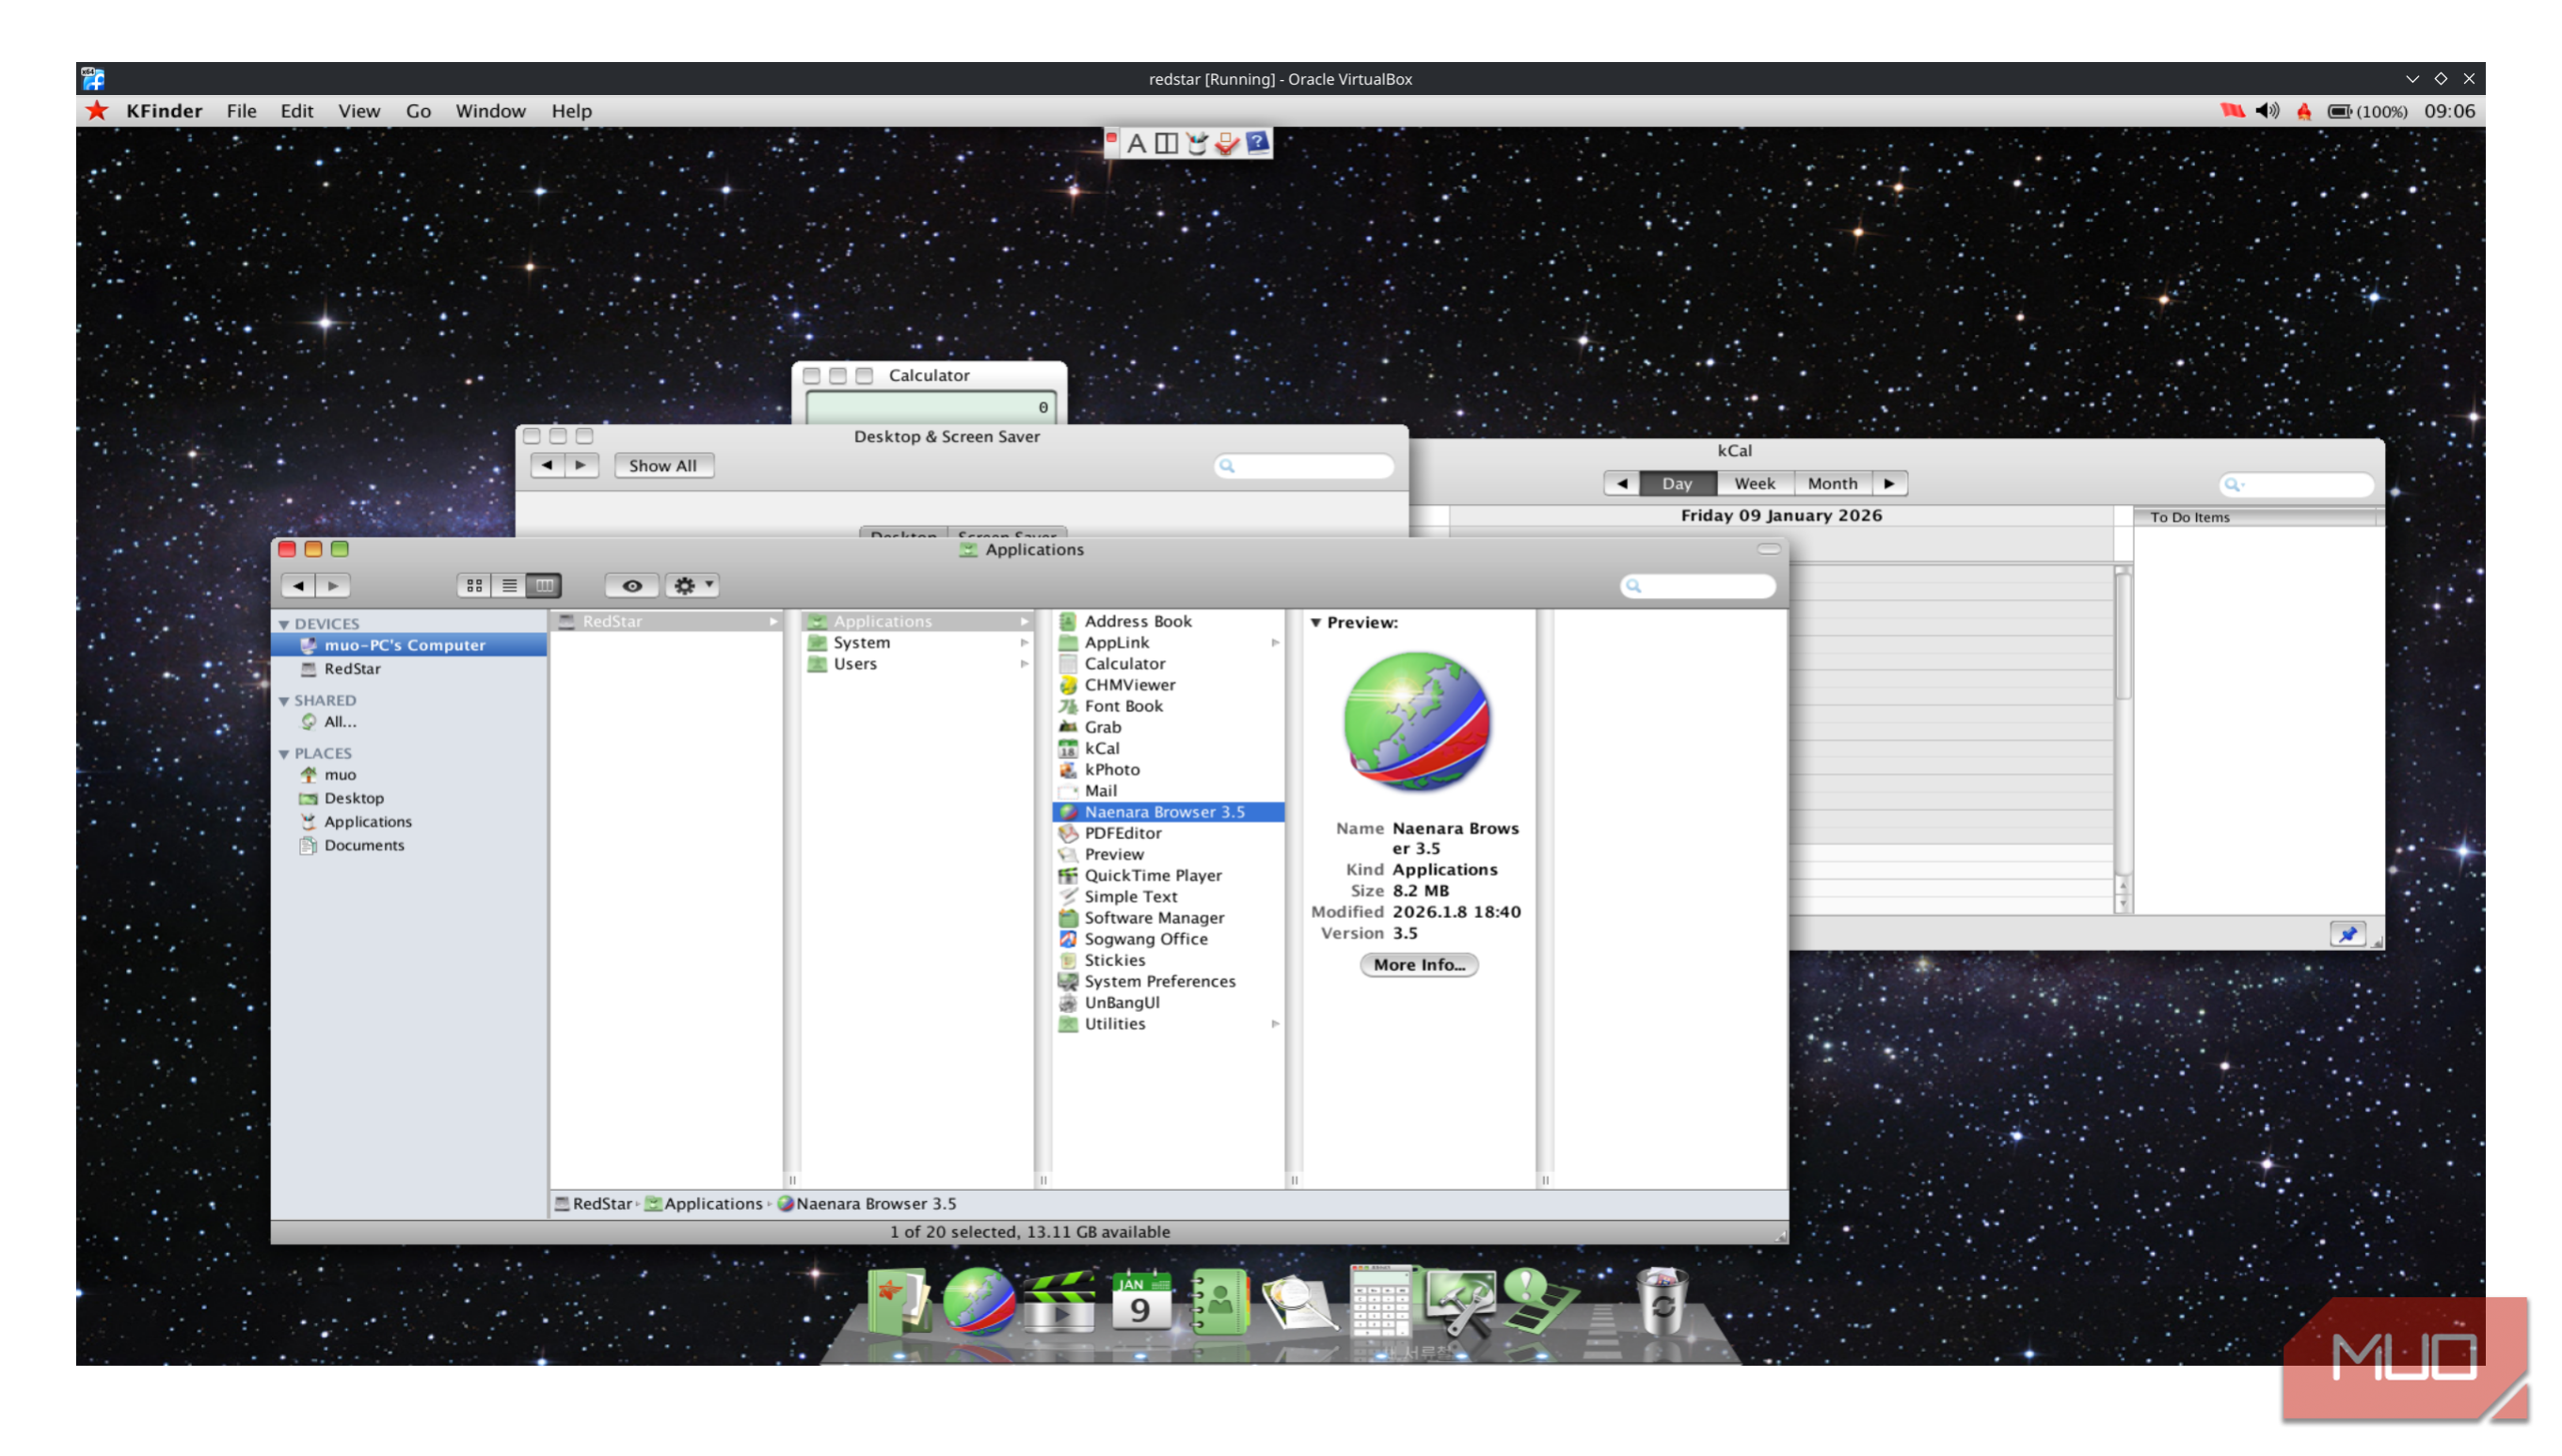Open the Calculator icon in the dock

[x=1380, y=1300]
